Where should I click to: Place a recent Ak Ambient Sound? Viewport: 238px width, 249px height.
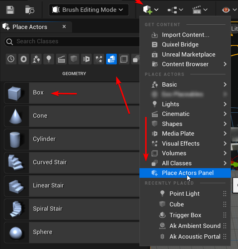coord(185,226)
